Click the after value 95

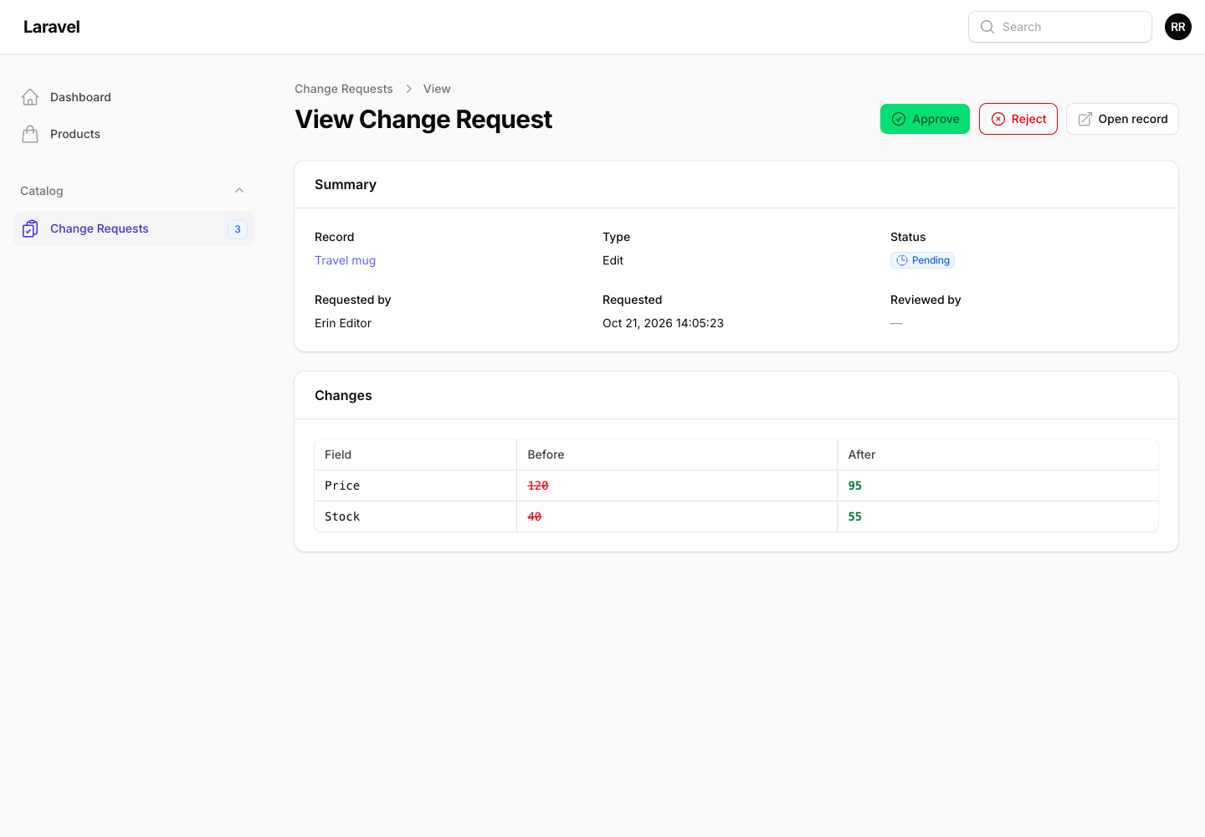point(855,485)
